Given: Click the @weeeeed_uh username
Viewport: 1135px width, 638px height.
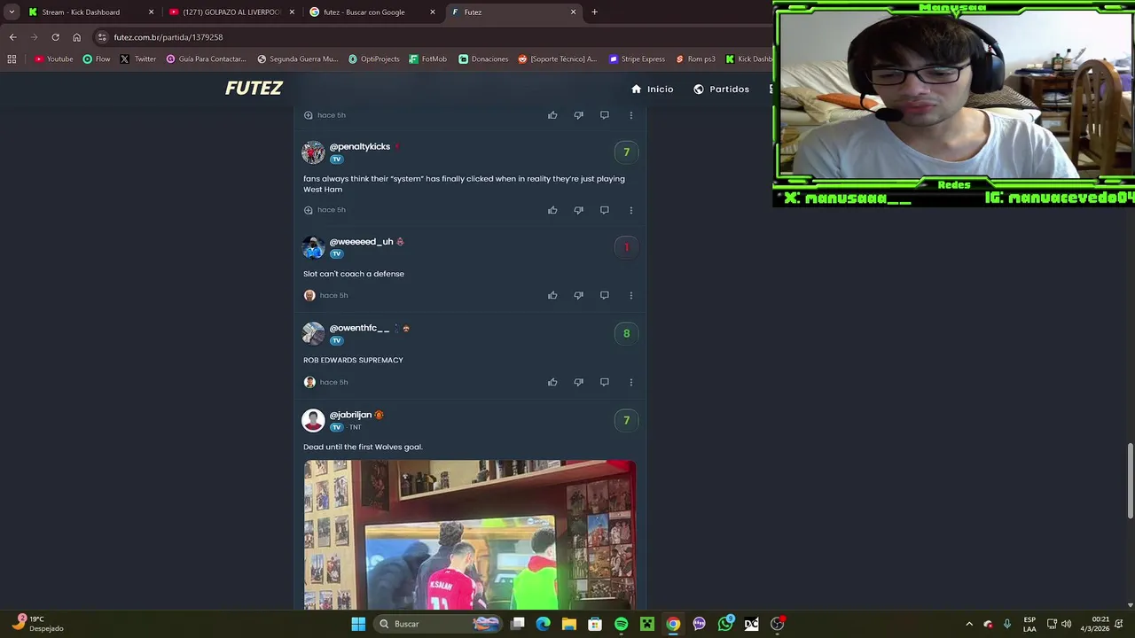Looking at the screenshot, I should (x=361, y=241).
